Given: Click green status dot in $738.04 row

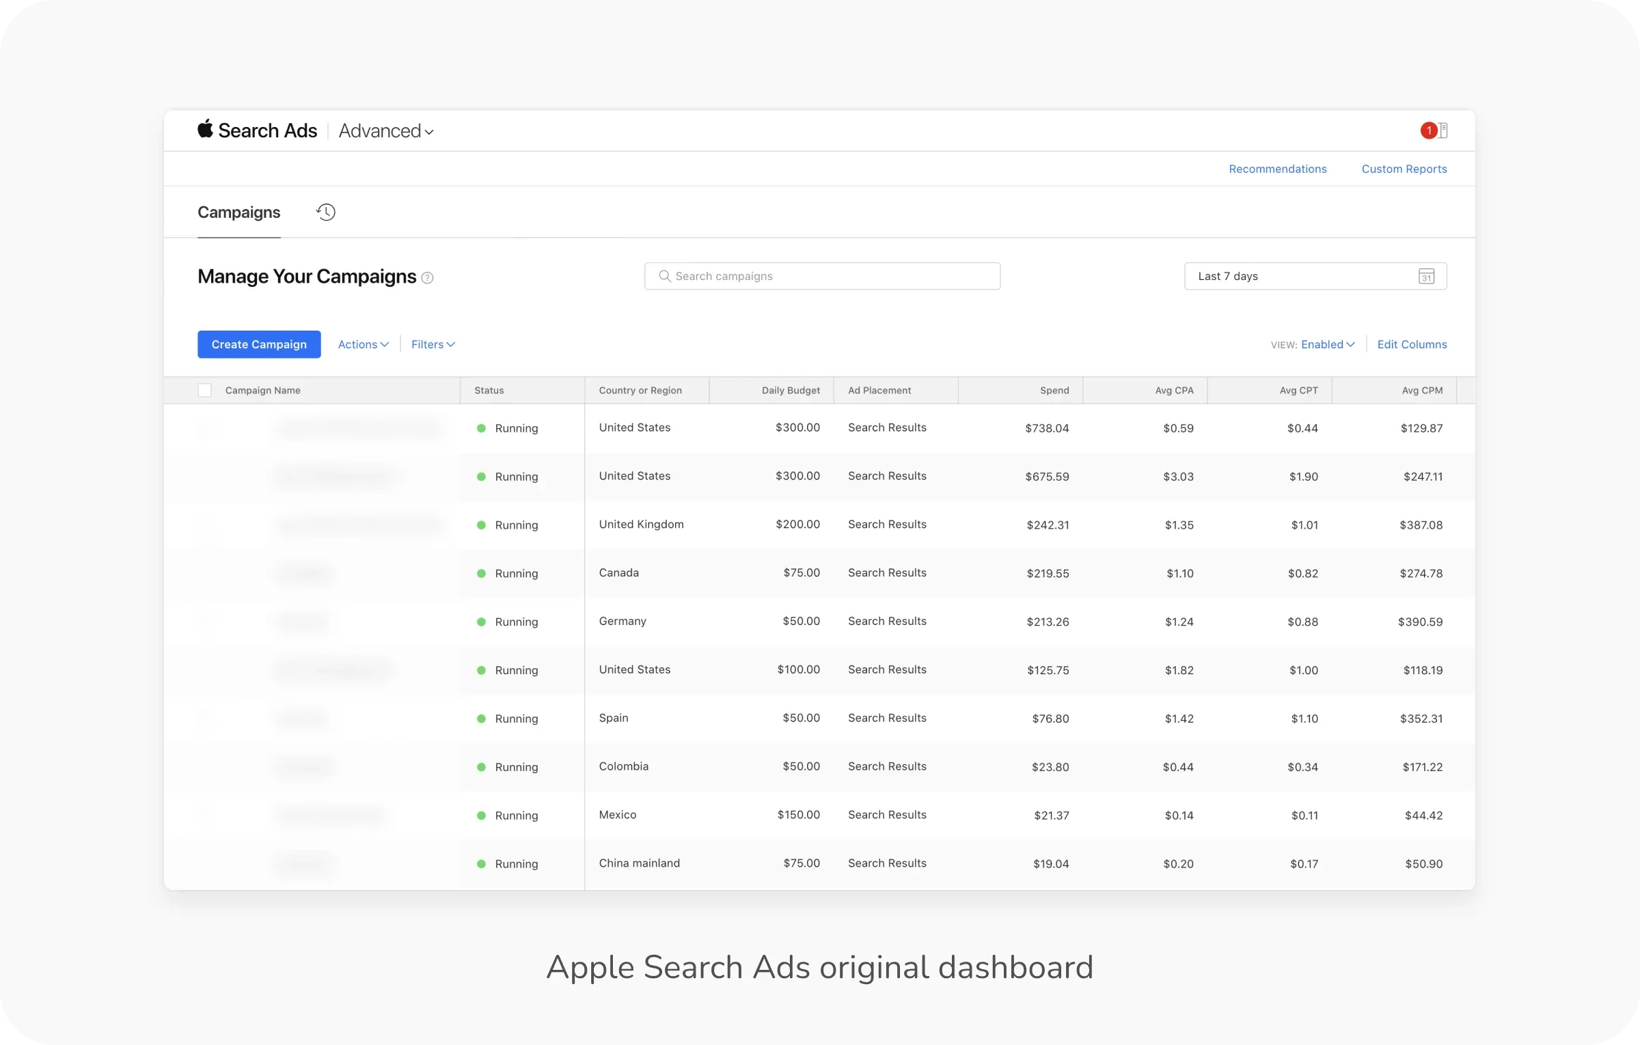Looking at the screenshot, I should [481, 428].
